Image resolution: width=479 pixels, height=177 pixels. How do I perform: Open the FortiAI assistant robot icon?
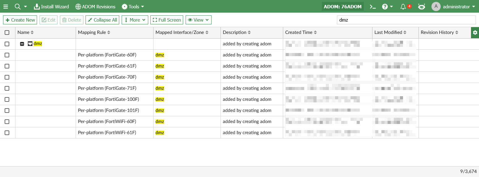coord(422,6)
